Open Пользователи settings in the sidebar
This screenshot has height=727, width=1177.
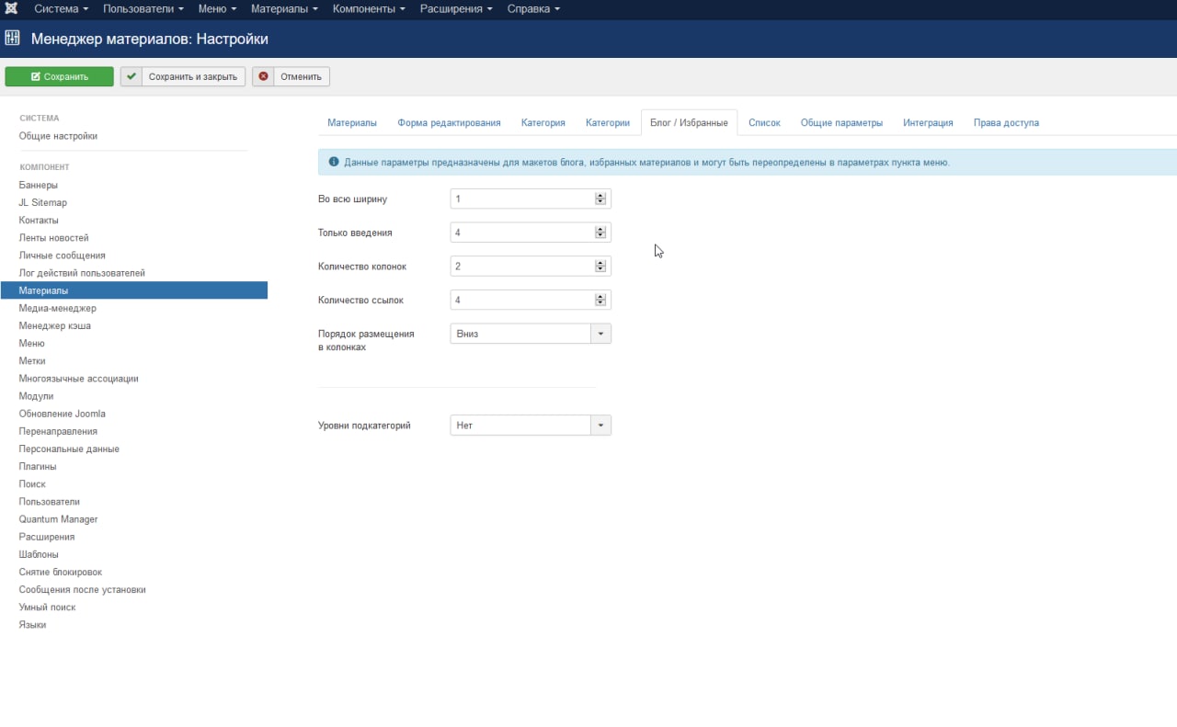[50, 502]
